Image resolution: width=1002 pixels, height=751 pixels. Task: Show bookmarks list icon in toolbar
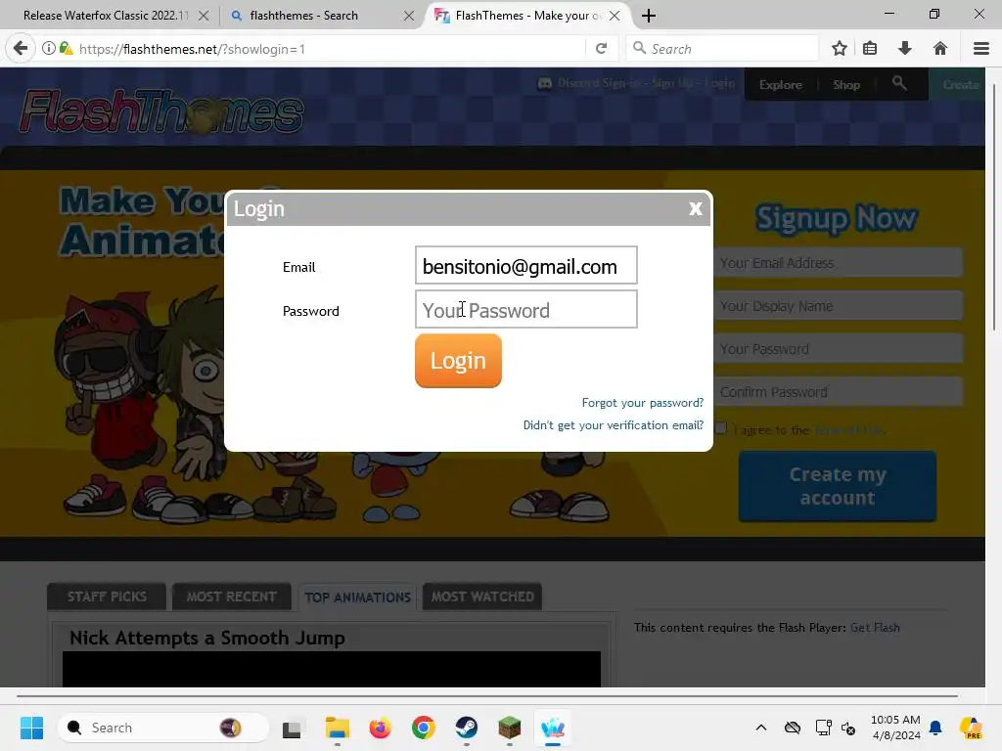(870, 49)
